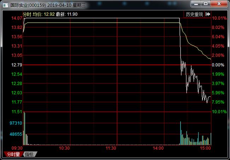The width and height of the screenshot is (230, 160).
Task: Click the 历史重现 button
Action: 194,14
